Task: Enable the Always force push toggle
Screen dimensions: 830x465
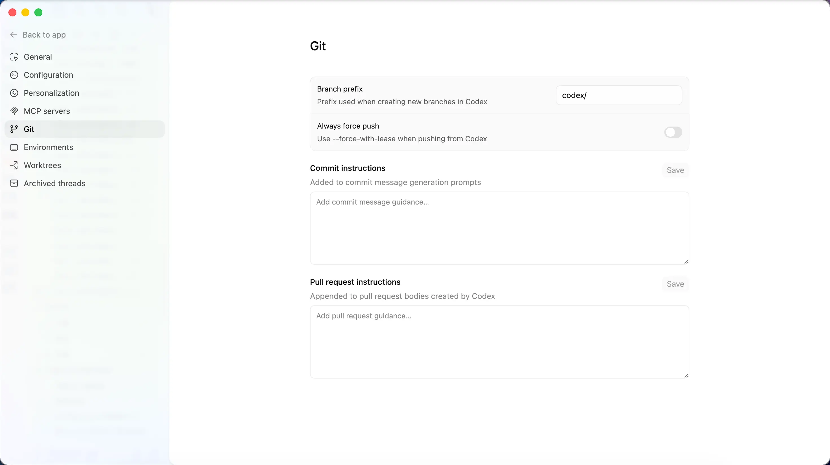Action: coord(673,132)
